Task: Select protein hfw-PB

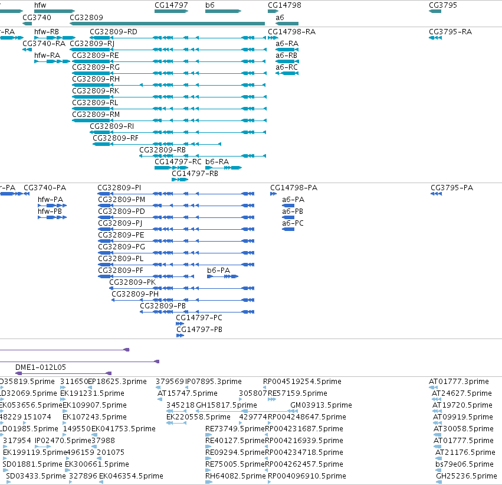Action: pos(50,211)
